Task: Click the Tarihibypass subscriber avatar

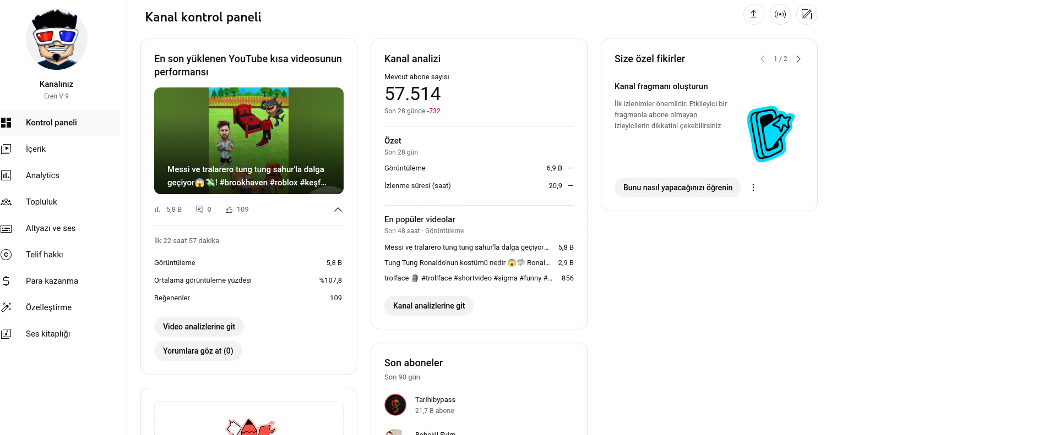Action: pos(395,405)
